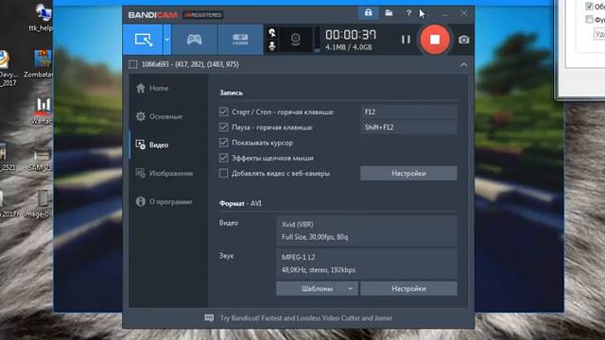Toggle Старт / Стоп hotkey checkbox
The image size is (605, 340).
click(x=223, y=111)
